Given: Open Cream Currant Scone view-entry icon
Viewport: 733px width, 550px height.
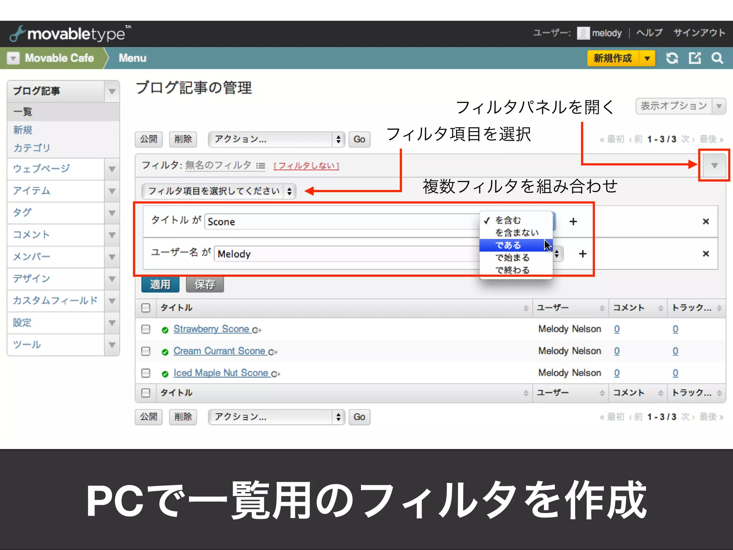Looking at the screenshot, I should [273, 352].
